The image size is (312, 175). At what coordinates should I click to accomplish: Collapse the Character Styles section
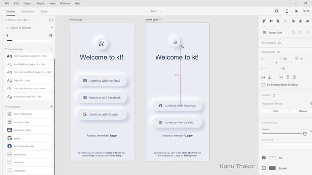click(x=6, y=49)
